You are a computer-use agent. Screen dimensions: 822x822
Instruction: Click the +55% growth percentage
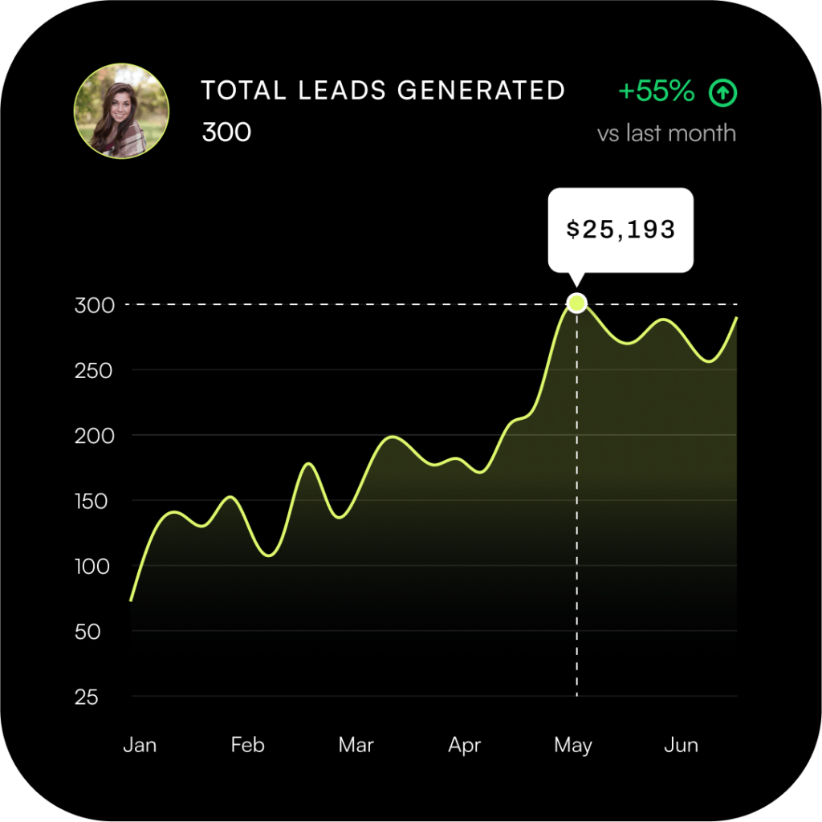(656, 92)
